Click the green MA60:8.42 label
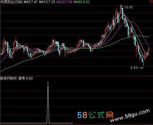 (x=82, y=2)
